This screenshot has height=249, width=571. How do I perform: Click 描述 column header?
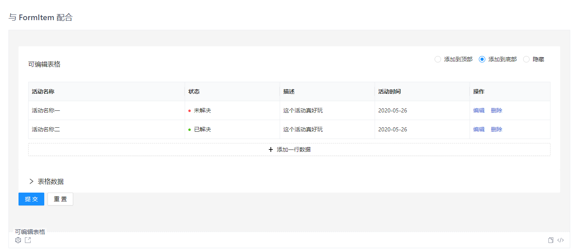tap(328, 91)
